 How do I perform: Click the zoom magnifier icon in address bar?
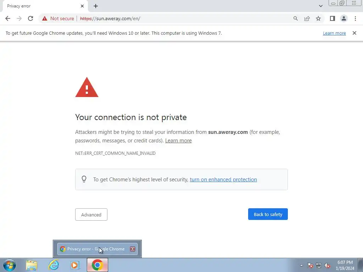295,18
